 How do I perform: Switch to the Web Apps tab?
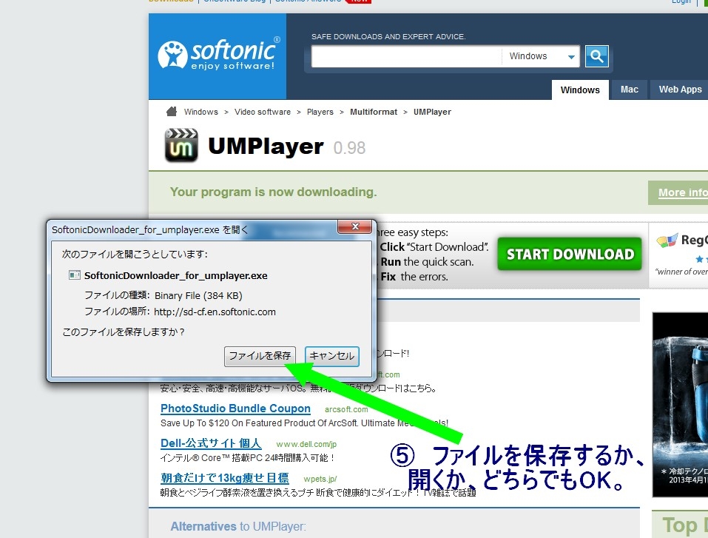(680, 90)
